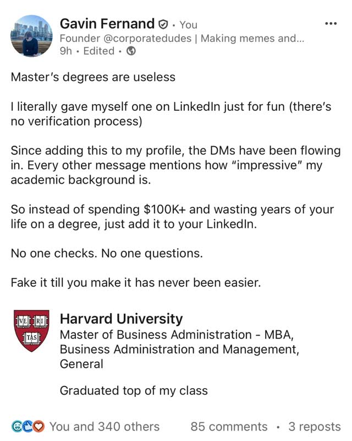Open the three-dot post options menu

click(330, 24)
